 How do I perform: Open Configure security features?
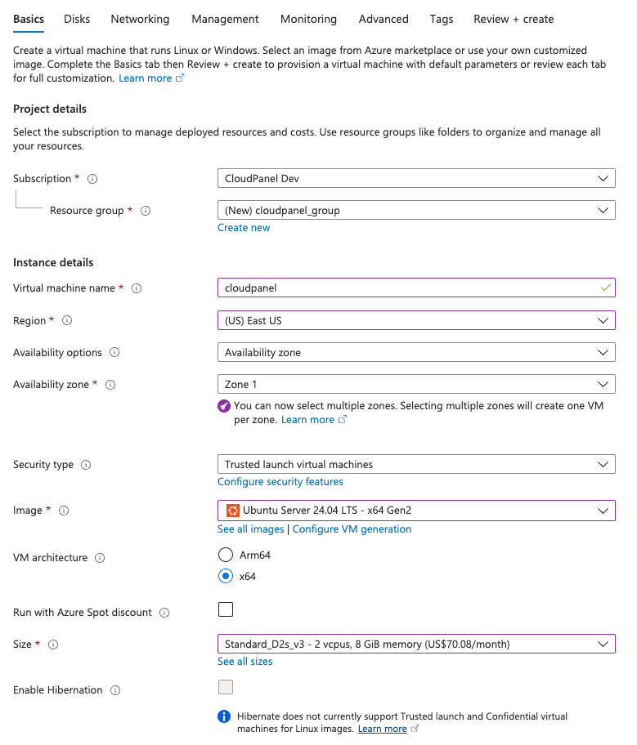[280, 482]
